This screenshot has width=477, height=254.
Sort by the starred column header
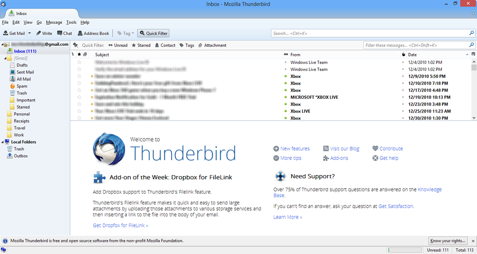click(79, 54)
